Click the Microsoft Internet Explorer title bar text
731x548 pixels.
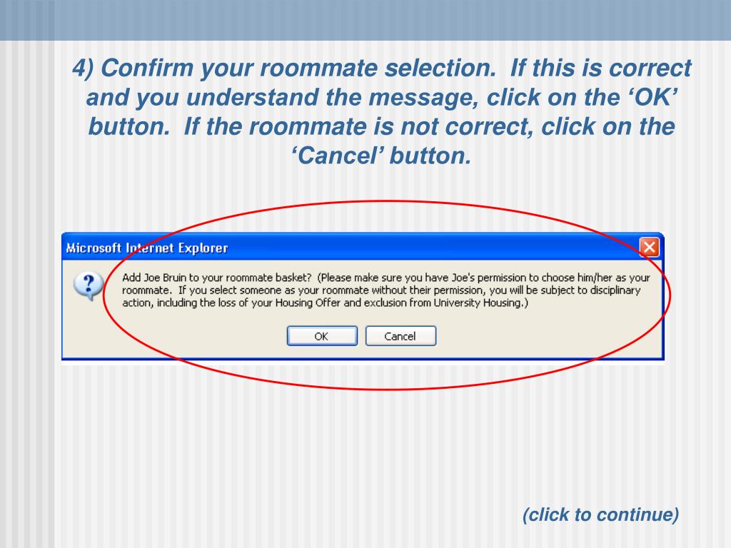coord(147,248)
